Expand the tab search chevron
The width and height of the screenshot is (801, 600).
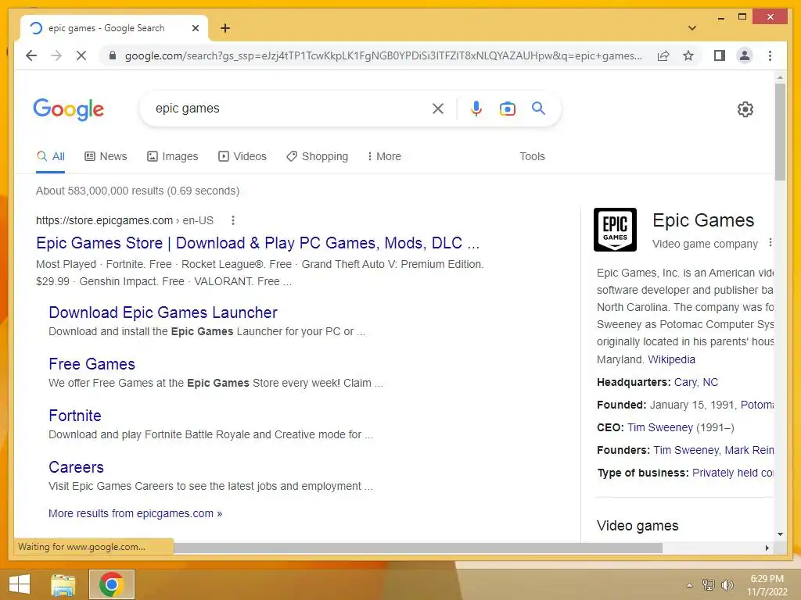click(691, 28)
